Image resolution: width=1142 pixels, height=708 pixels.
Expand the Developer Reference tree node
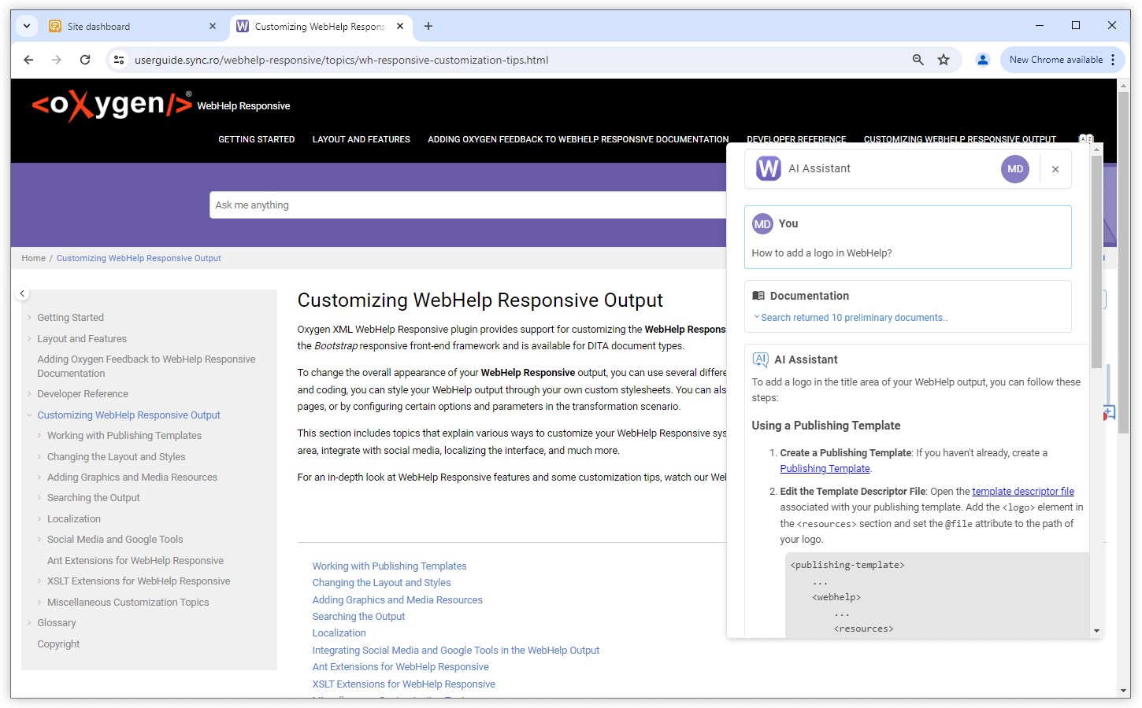pos(29,394)
